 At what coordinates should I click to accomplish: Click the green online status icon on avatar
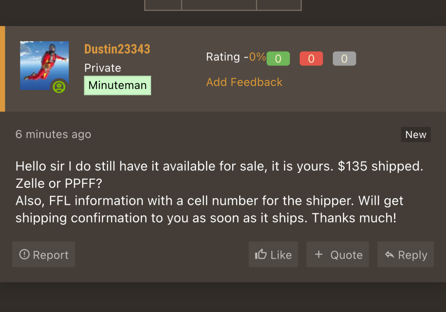(59, 87)
